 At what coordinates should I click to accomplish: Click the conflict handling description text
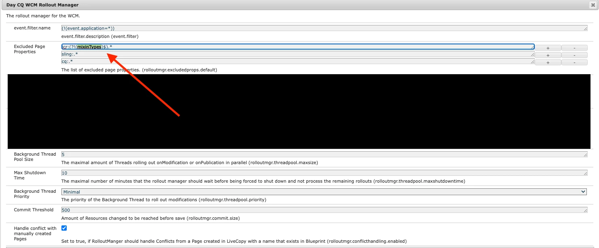pyautogui.click(x=234, y=241)
